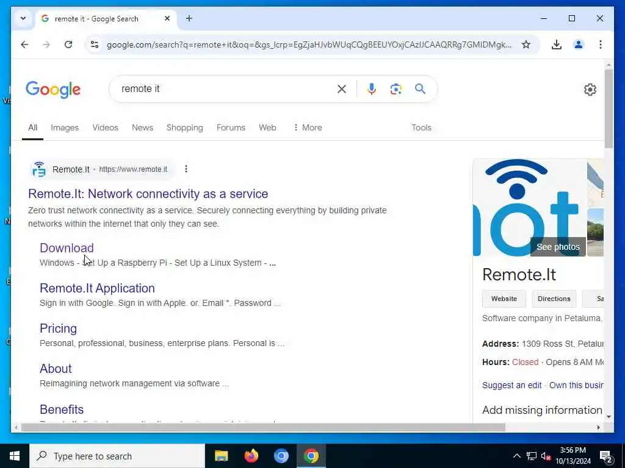Click the Remote.It favicon in the result
625x468 pixels.
(x=39, y=169)
